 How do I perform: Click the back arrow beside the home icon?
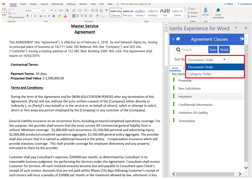[173, 39]
